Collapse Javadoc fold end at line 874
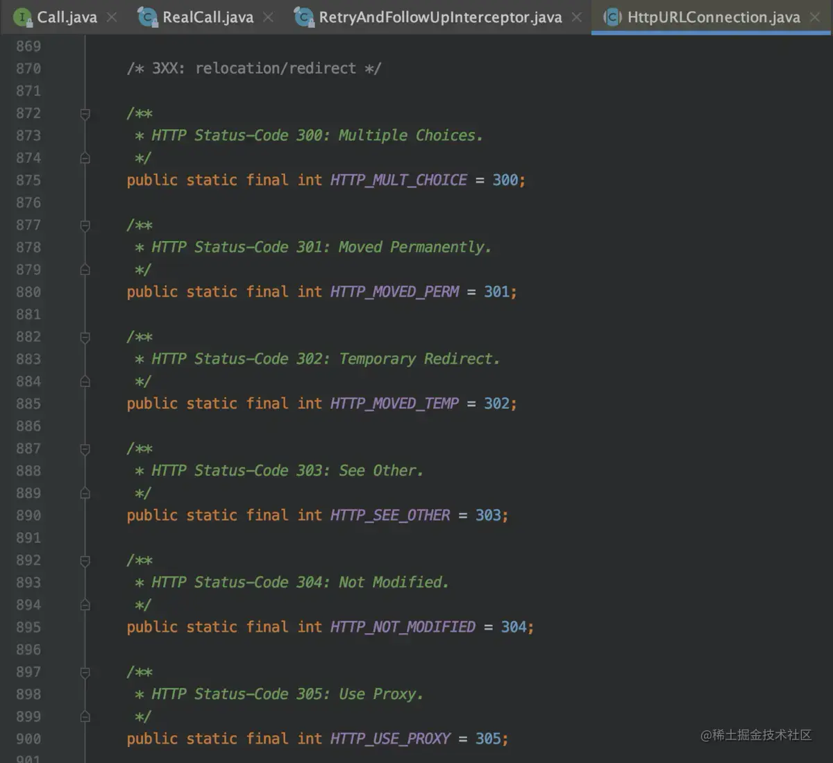The width and height of the screenshot is (833, 763). pyautogui.click(x=85, y=158)
